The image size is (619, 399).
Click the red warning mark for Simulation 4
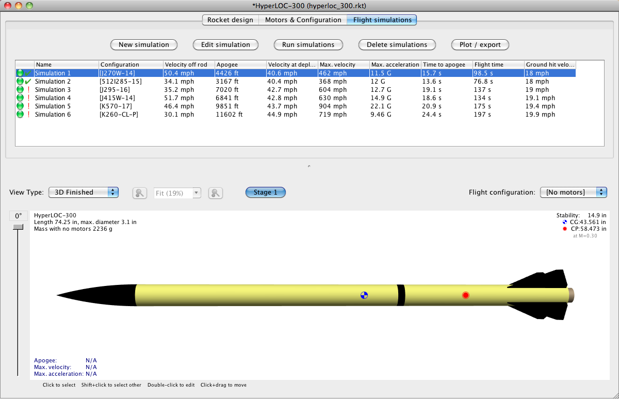point(28,98)
